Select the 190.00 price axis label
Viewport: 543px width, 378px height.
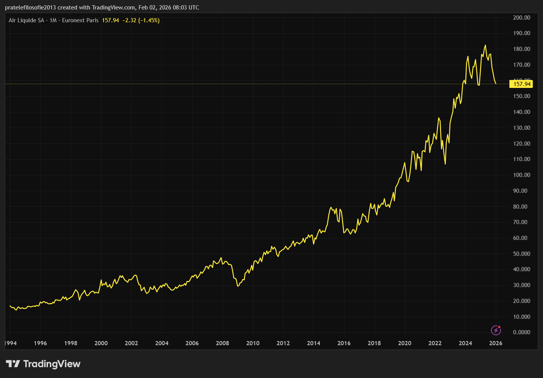point(521,33)
